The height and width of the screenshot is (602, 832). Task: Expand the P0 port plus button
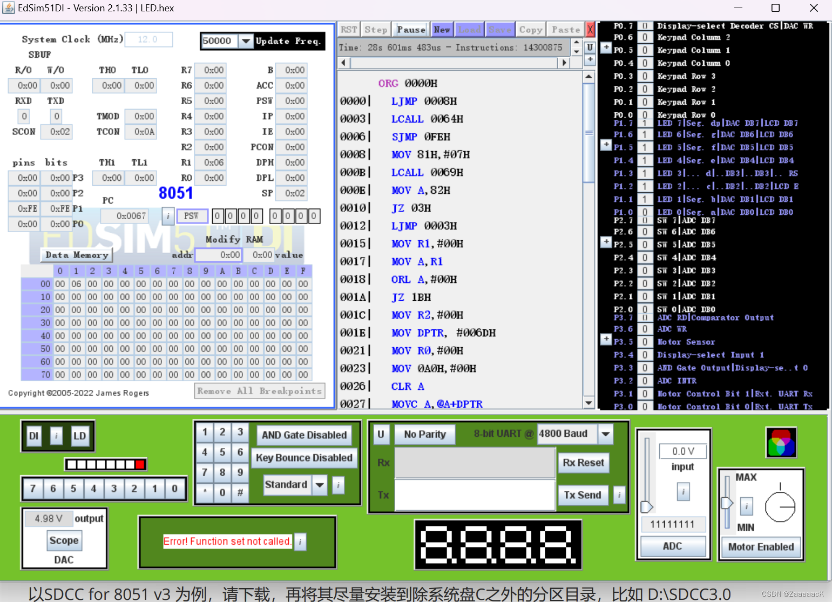coord(606,48)
